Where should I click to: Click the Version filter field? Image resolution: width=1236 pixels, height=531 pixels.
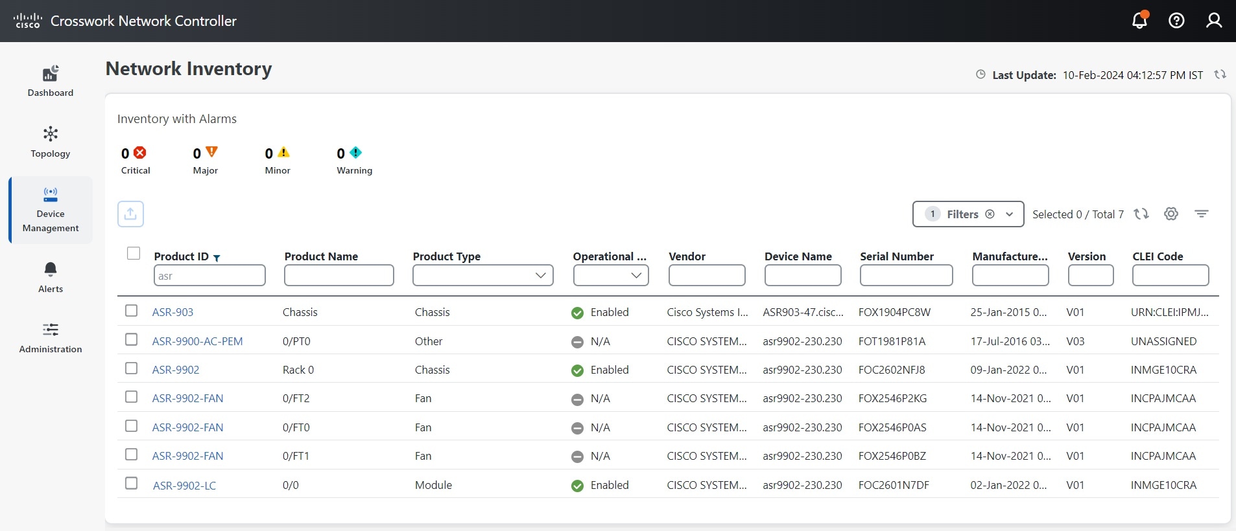click(x=1091, y=275)
